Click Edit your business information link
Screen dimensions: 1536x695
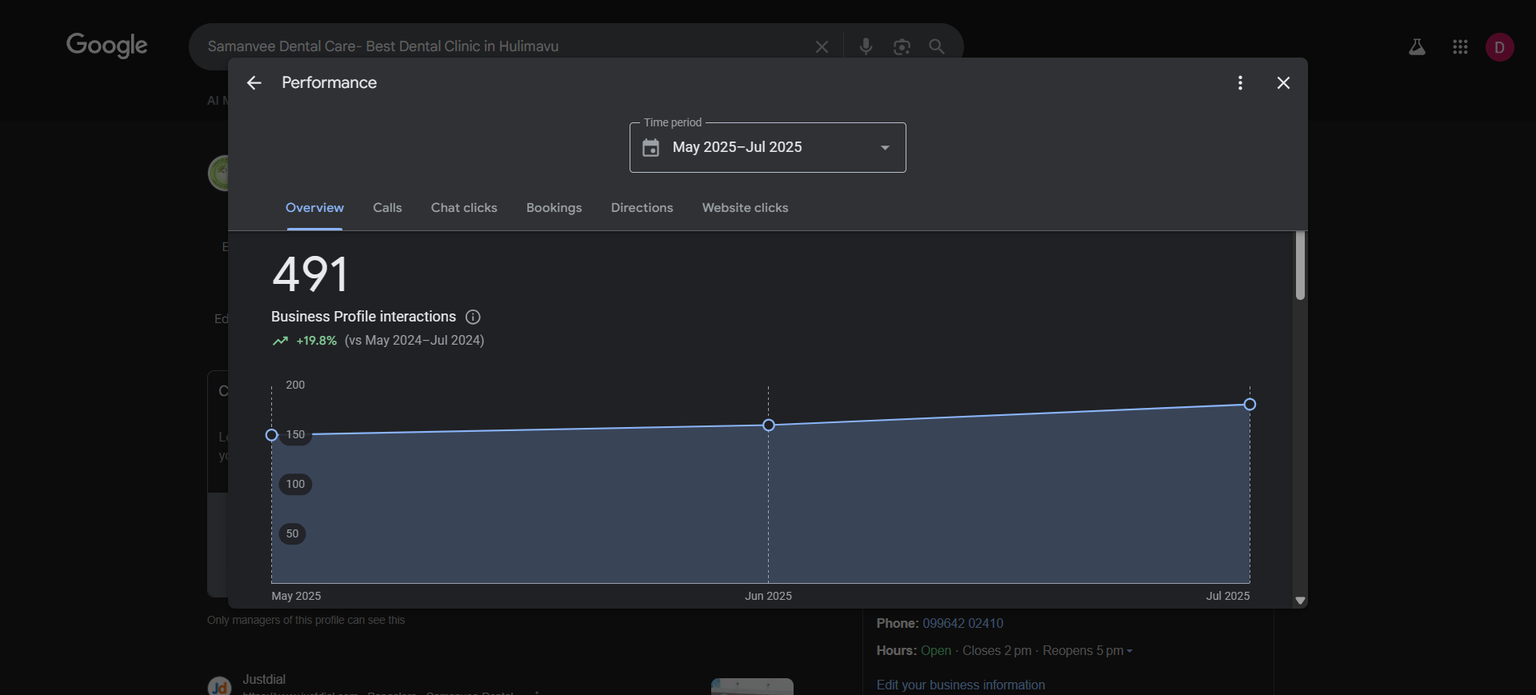click(960, 685)
